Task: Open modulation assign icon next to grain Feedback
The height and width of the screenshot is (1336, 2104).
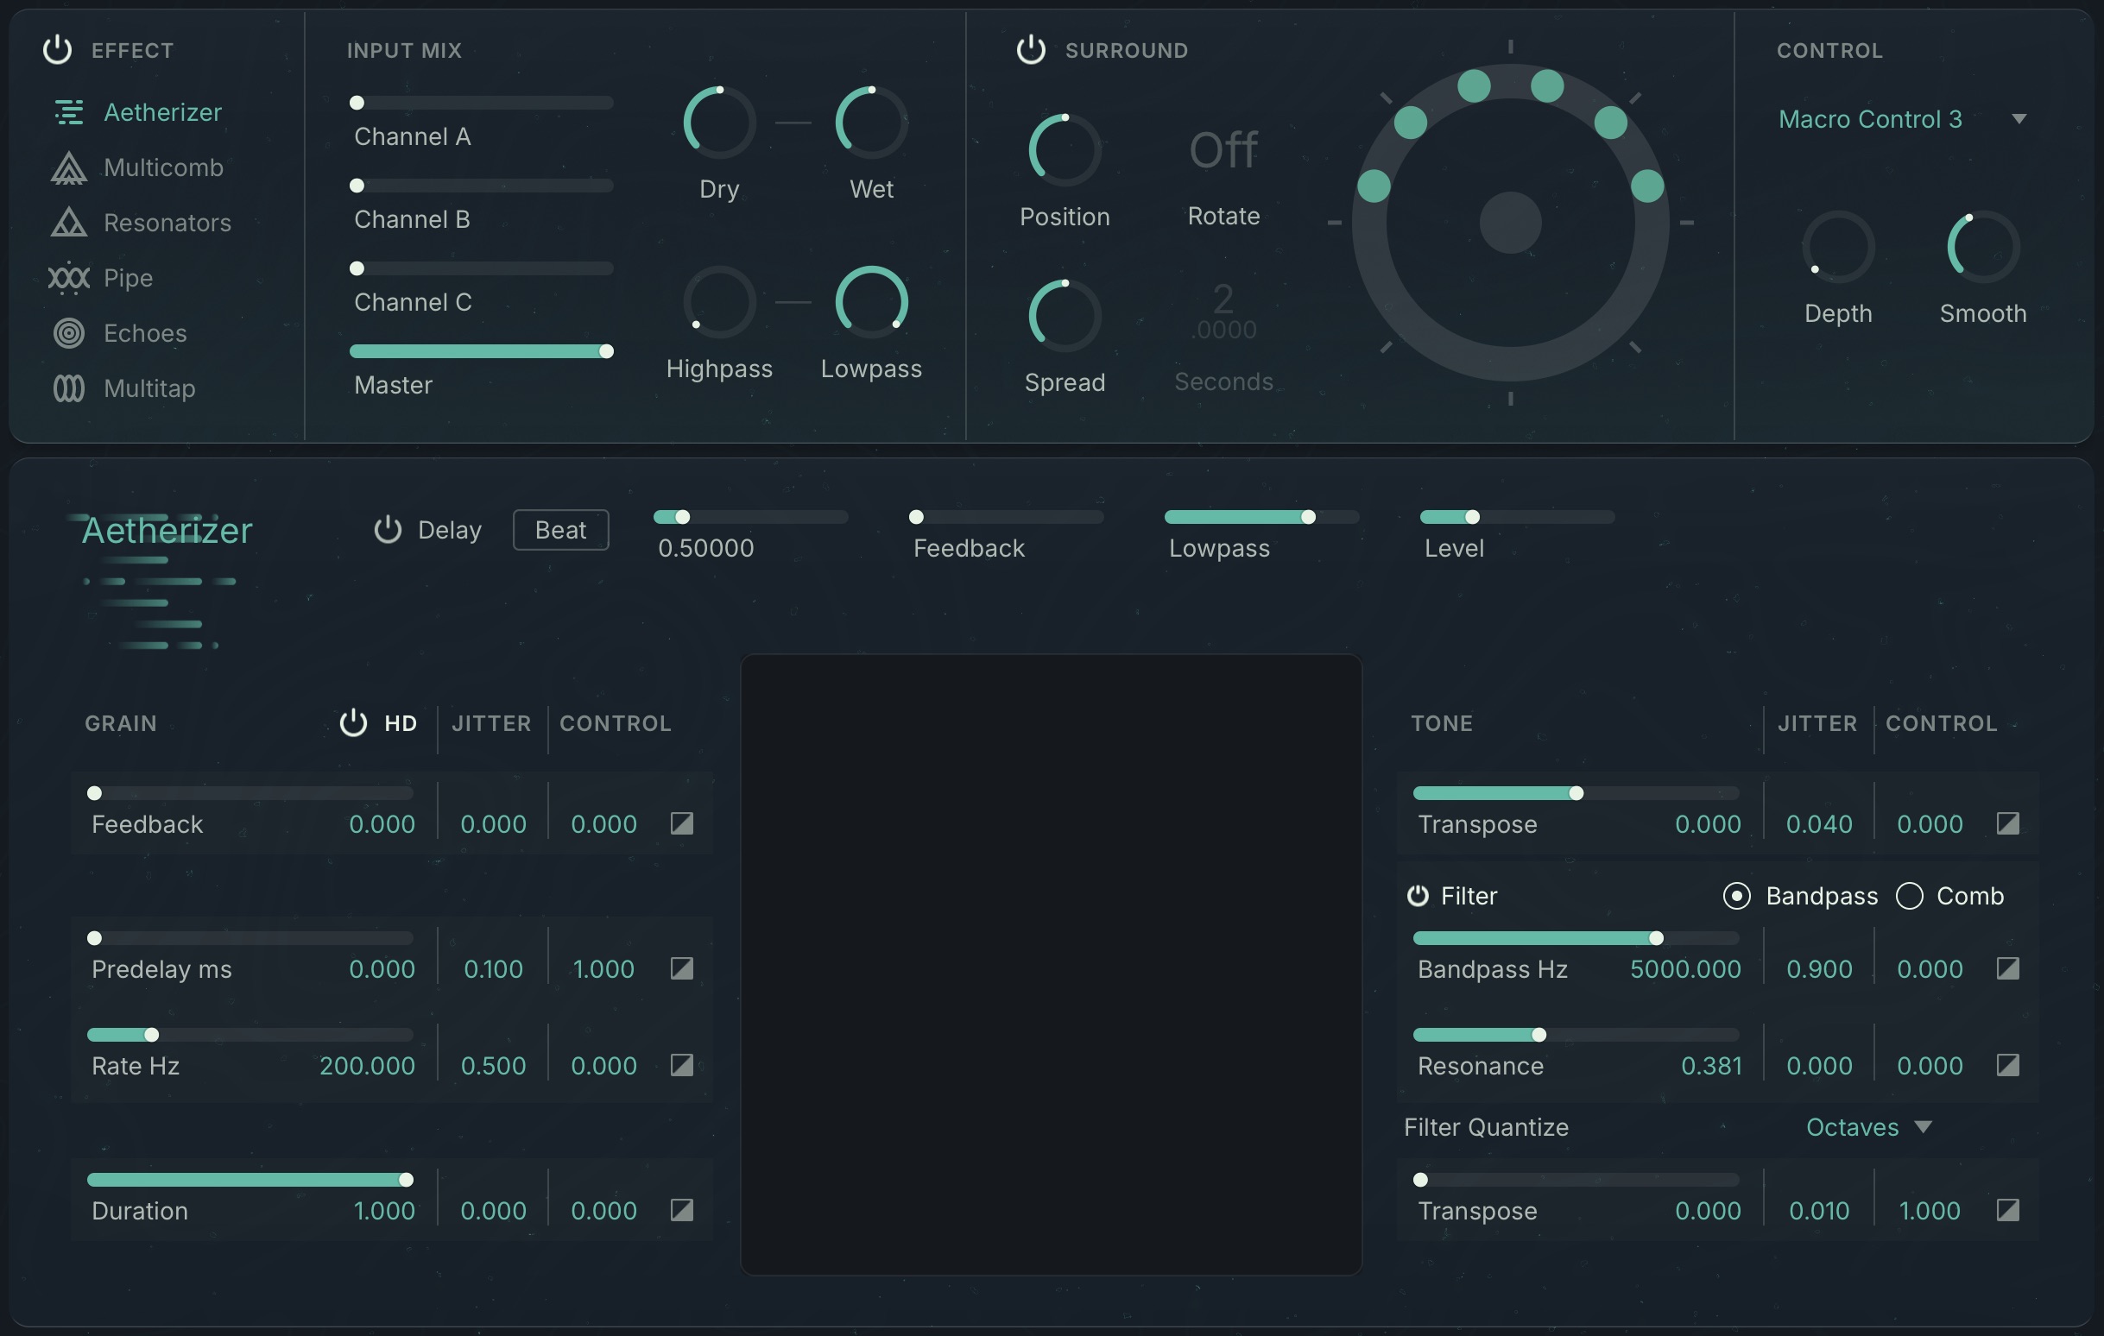Action: [680, 822]
